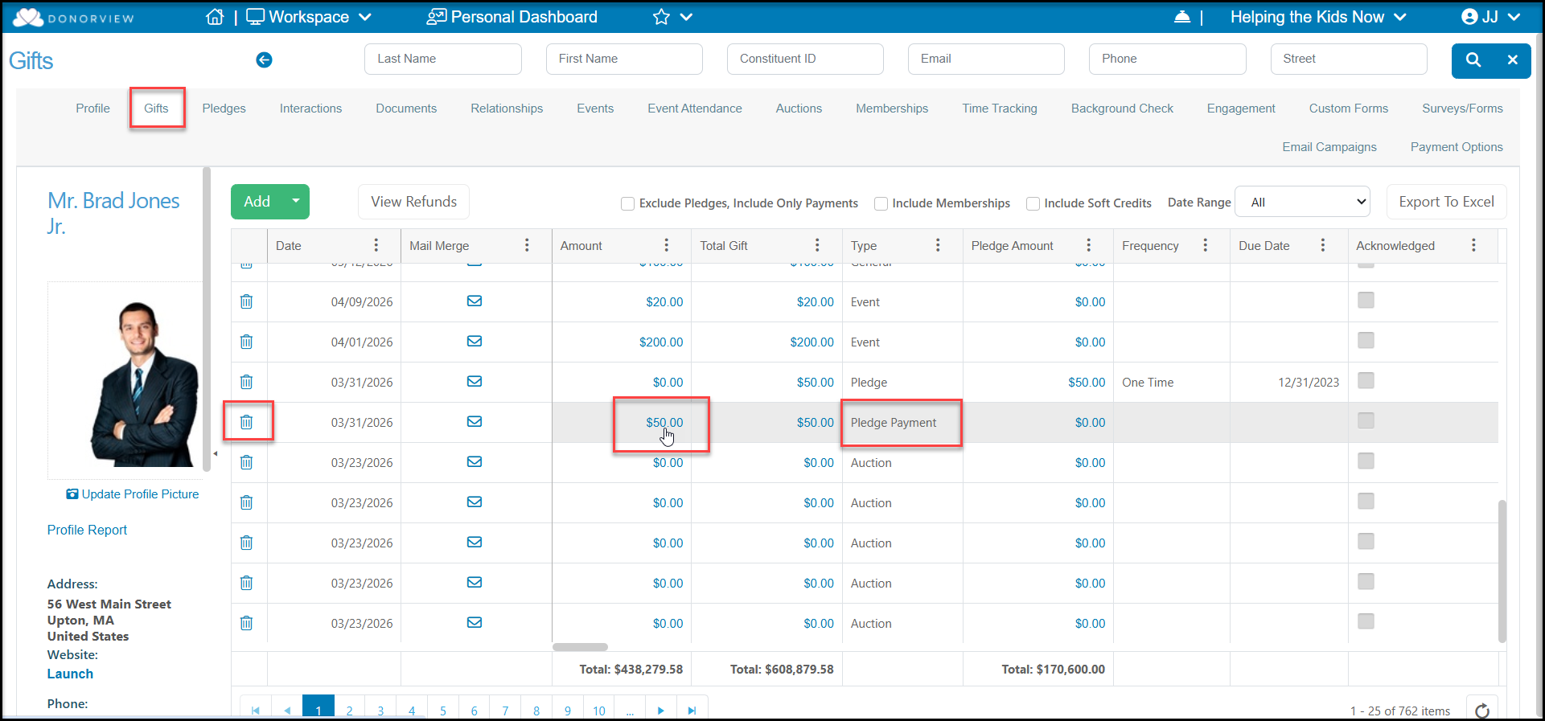Click trash icon for 04/01/2026 gift

tap(247, 342)
